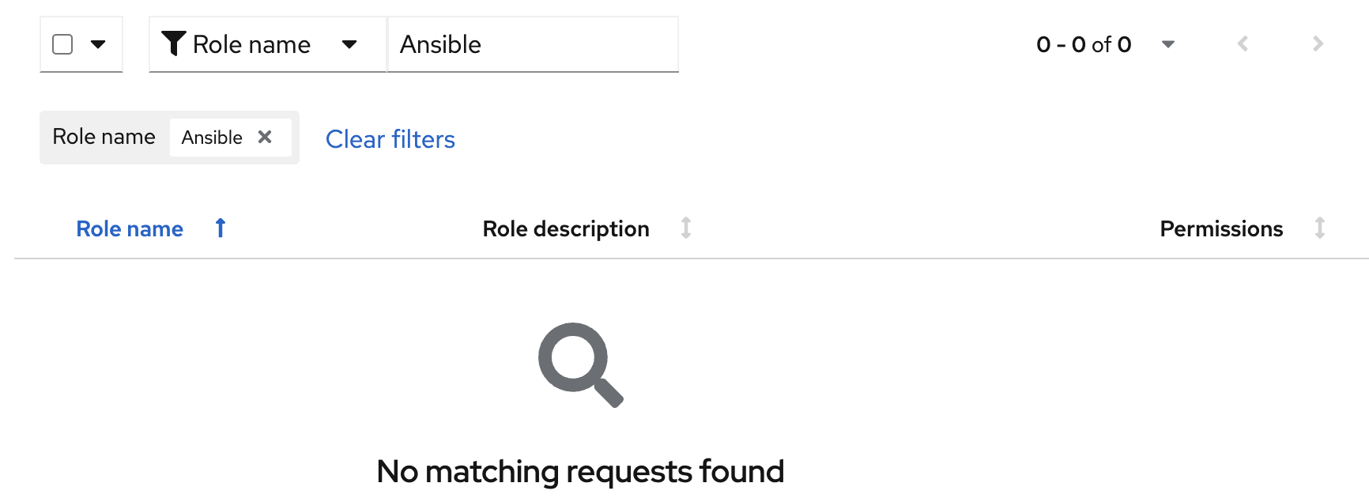Go to the previous page chevron

(1243, 44)
